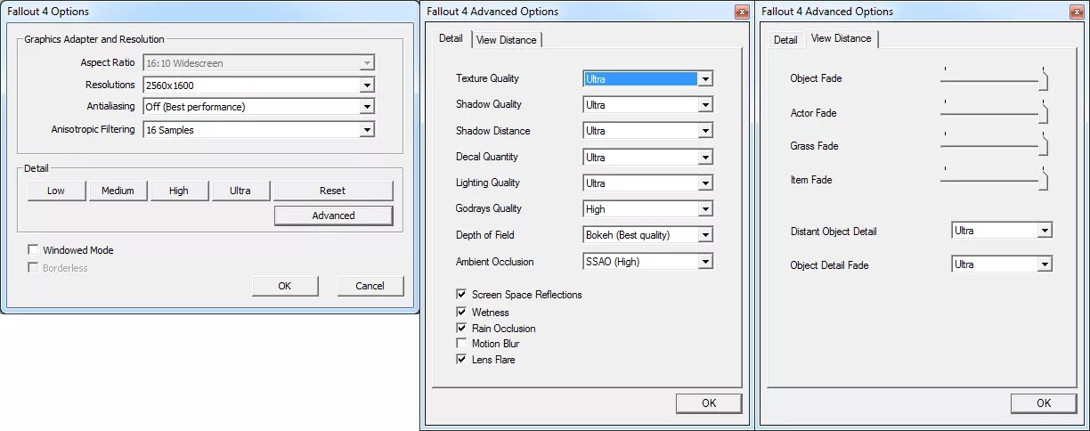1090x431 pixels.
Task: Expand the Texture Quality dropdown
Action: [x=648, y=78]
